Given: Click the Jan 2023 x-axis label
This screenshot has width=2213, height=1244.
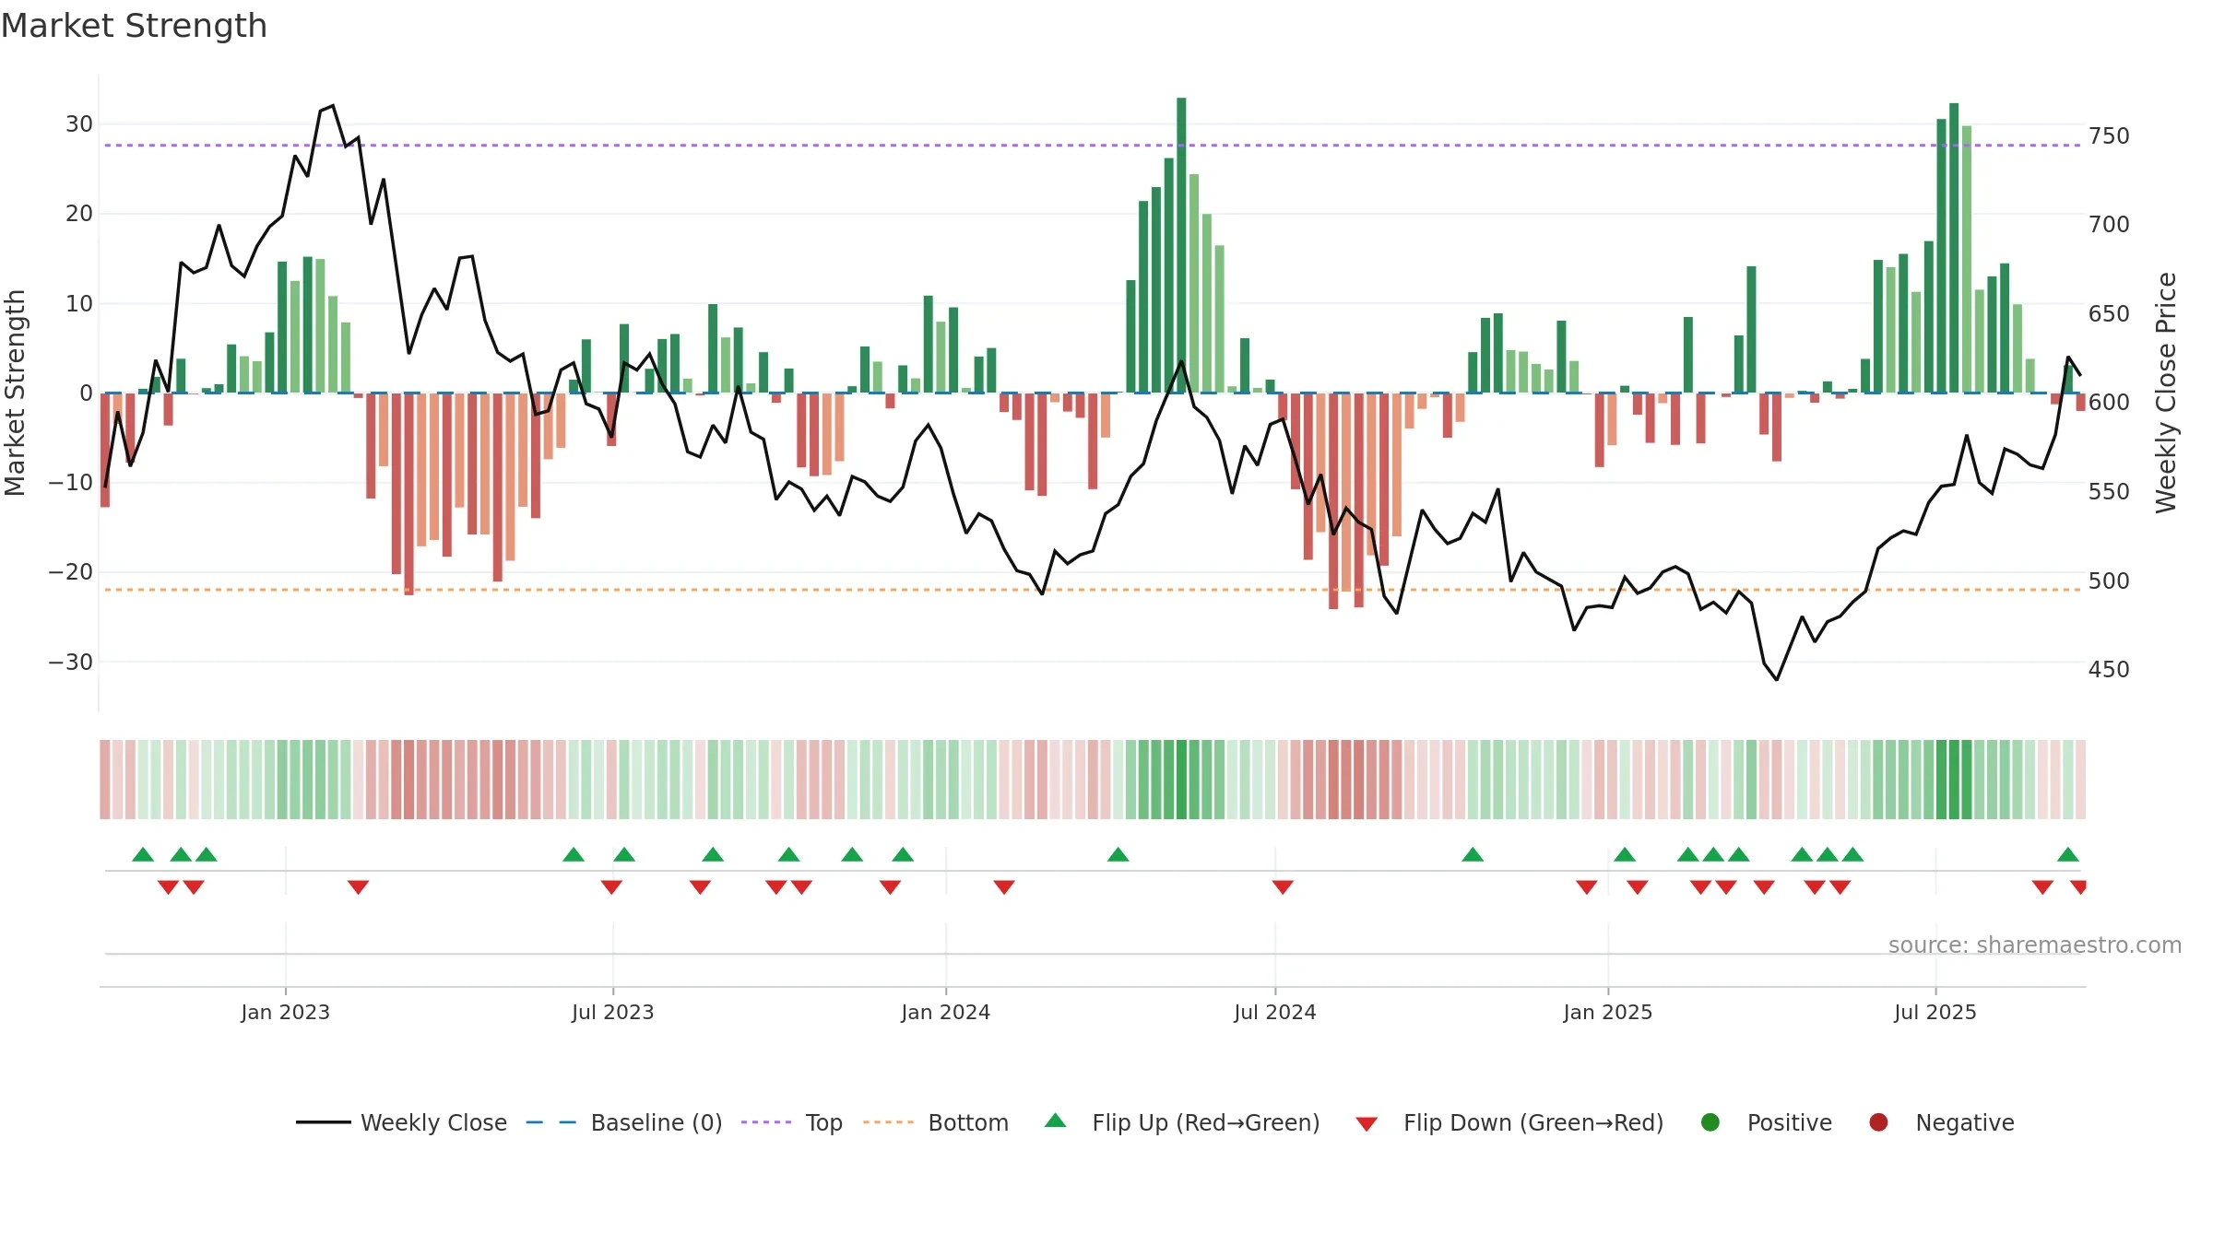Looking at the screenshot, I should pos(286,1012).
